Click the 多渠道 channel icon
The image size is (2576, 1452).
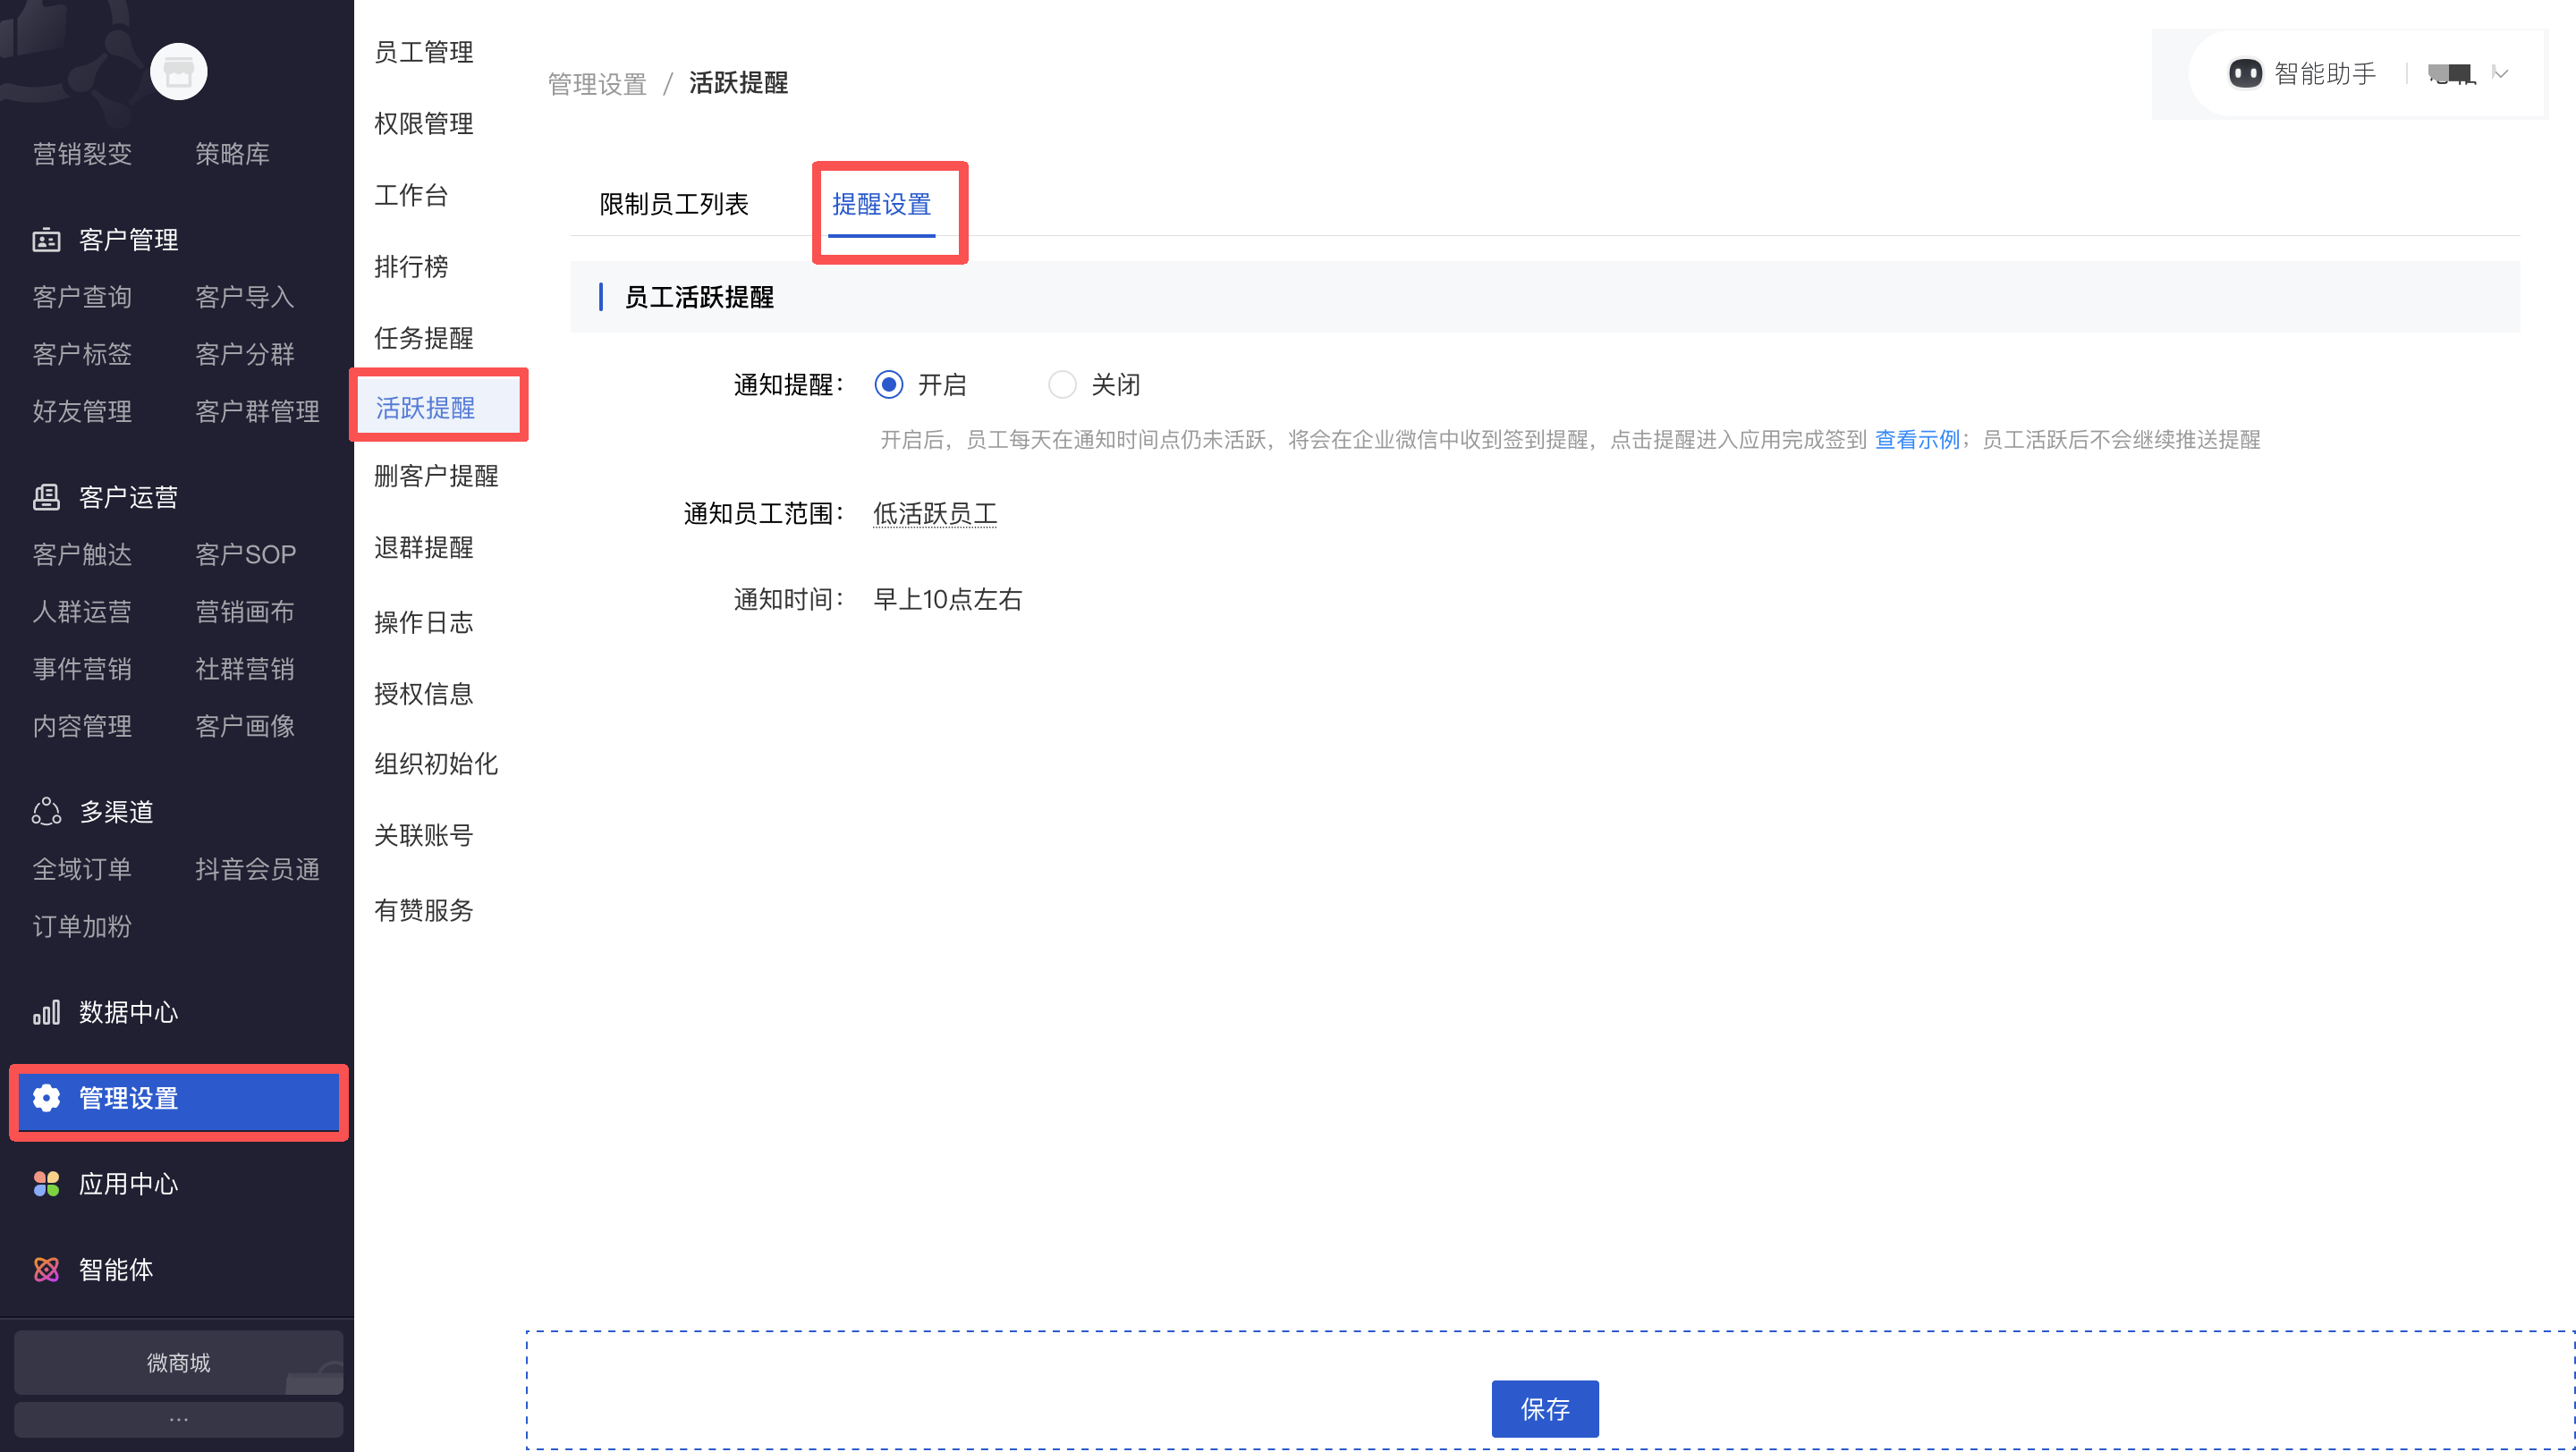coord(46,812)
